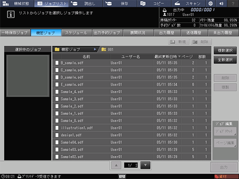
Task: Click the 複数選択 button
Action: pos(225,50)
